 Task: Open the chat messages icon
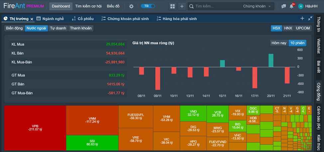coord(283,6)
